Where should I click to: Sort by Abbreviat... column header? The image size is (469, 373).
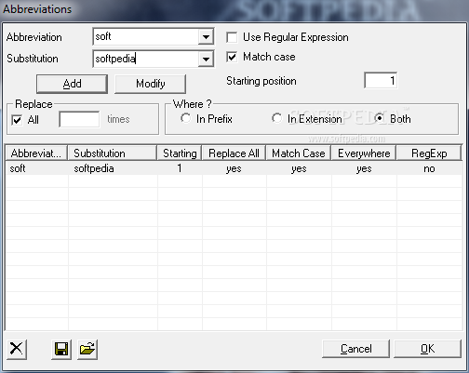coord(36,153)
